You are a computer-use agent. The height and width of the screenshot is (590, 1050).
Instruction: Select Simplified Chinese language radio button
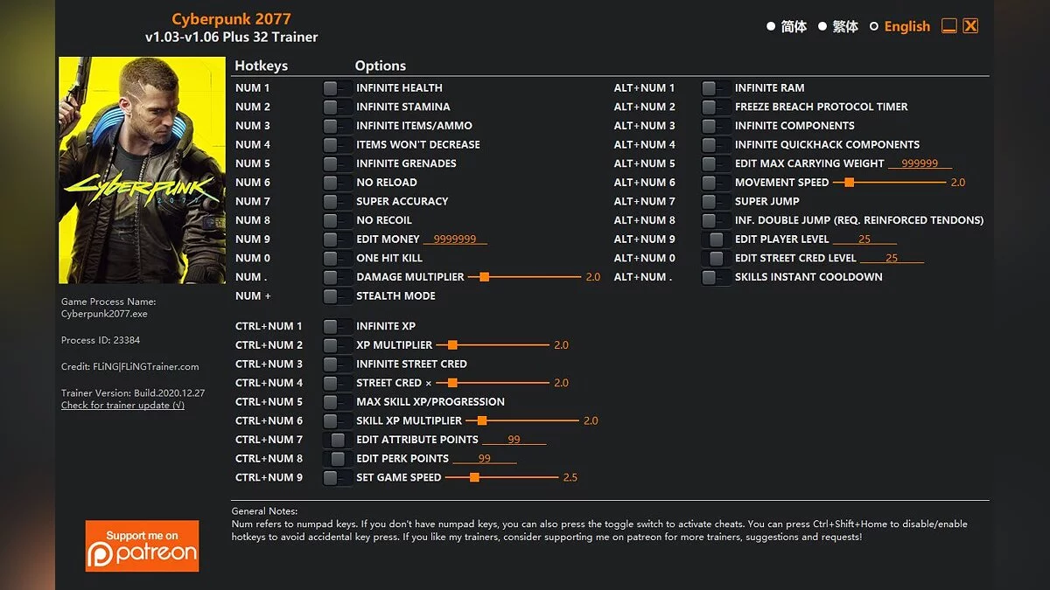(x=771, y=27)
